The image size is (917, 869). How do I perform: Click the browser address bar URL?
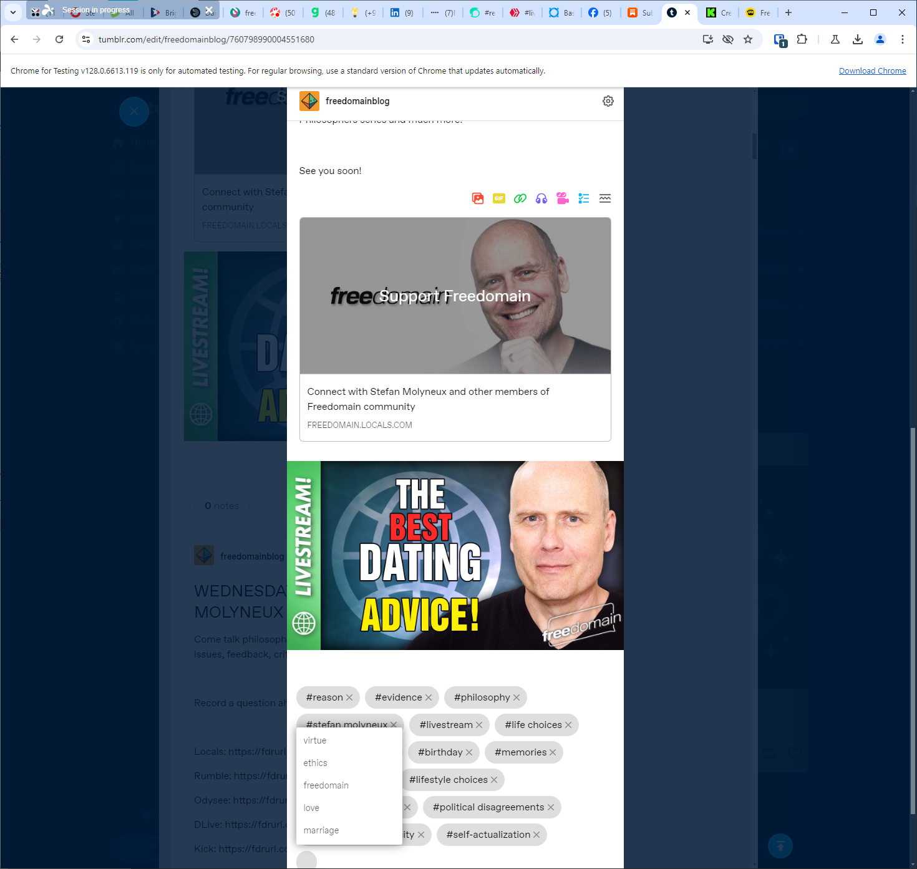tap(206, 39)
